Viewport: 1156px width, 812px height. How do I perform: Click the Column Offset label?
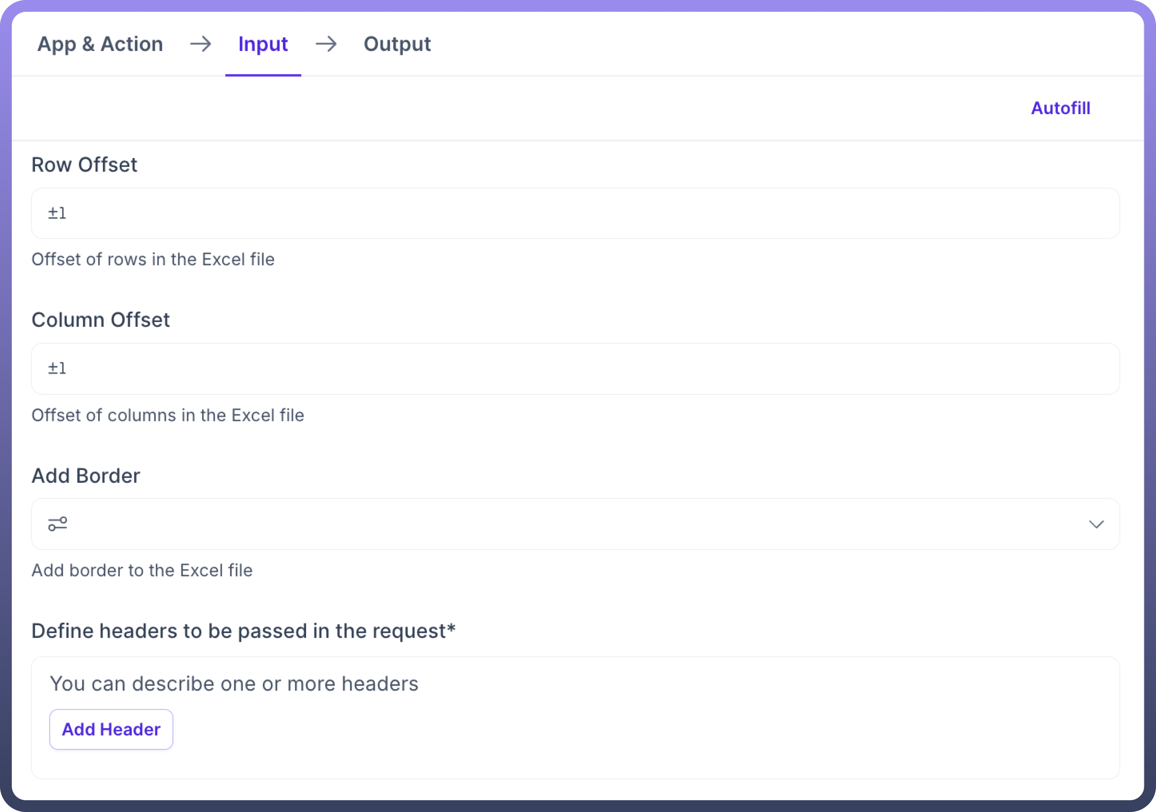click(x=100, y=320)
